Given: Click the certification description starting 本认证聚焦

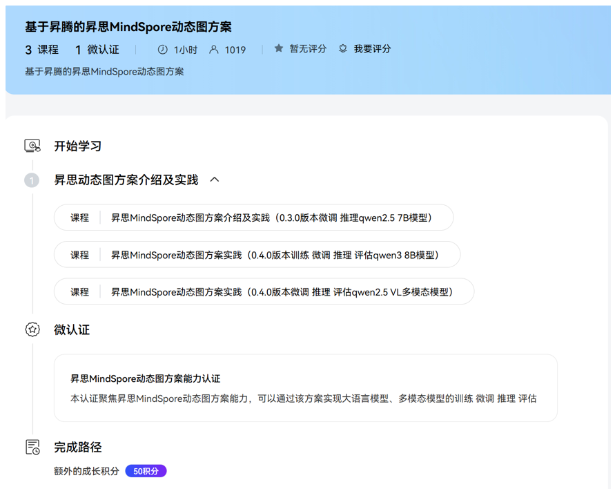Looking at the screenshot, I should tap(303, 398).
